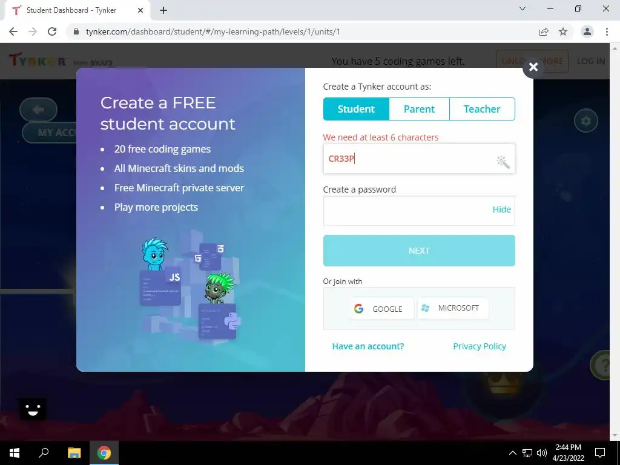This screenshot has width=620, height=465.
Task: Click the NEXT button
Action: coord(419,251)
